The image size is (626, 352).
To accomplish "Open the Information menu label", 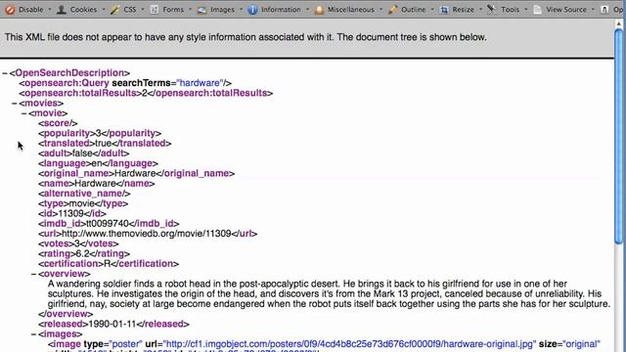I will 281,9.
